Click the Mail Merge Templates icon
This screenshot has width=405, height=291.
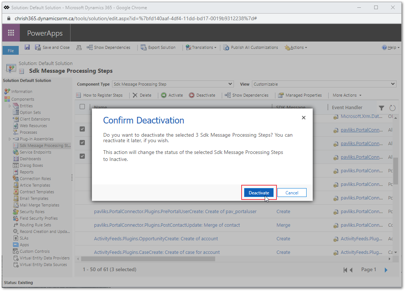[x=16, y=205]
